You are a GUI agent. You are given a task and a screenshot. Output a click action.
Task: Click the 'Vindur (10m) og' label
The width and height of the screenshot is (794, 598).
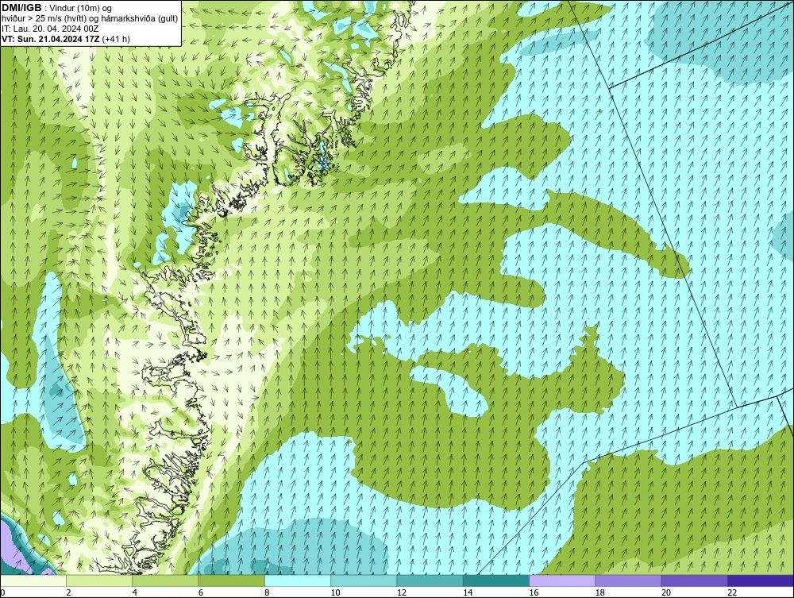[82, 8]
